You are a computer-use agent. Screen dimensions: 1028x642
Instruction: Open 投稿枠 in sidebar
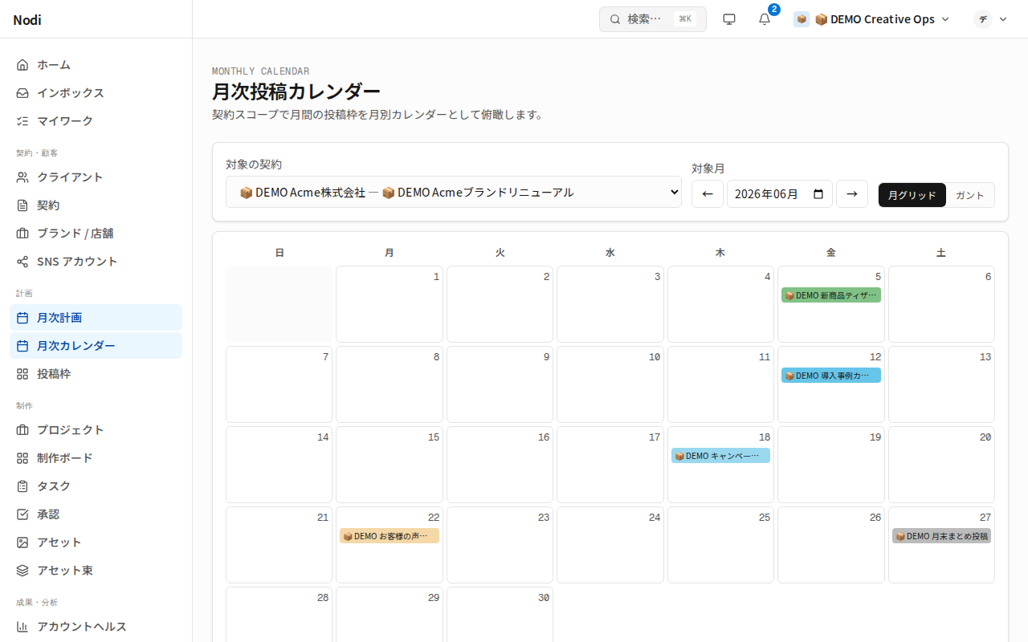[x=96, y=373]
